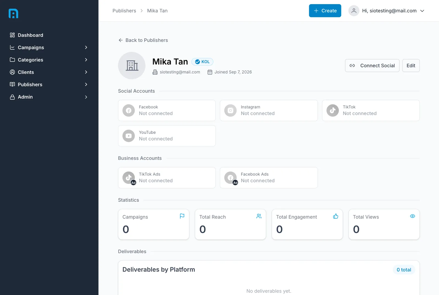Click the Total Reach card label

pos(212,217)
